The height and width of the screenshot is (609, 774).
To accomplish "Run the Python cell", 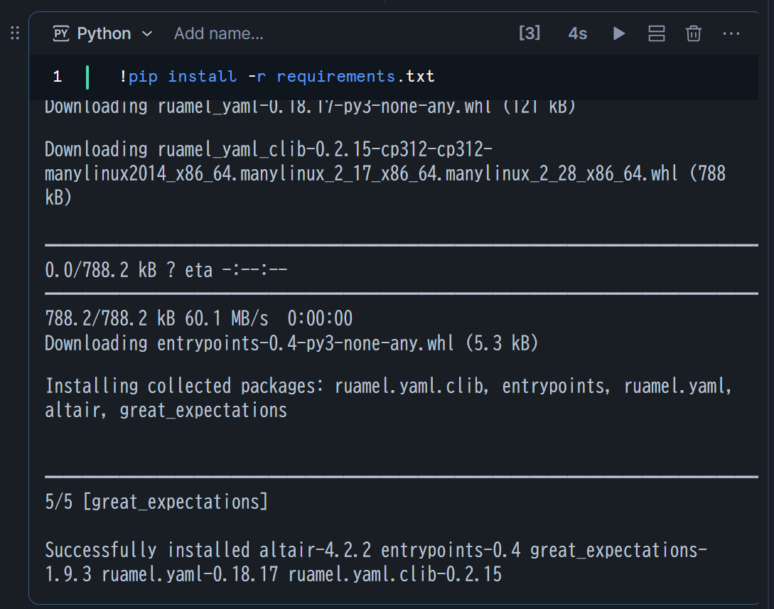I will pos(619,33).
